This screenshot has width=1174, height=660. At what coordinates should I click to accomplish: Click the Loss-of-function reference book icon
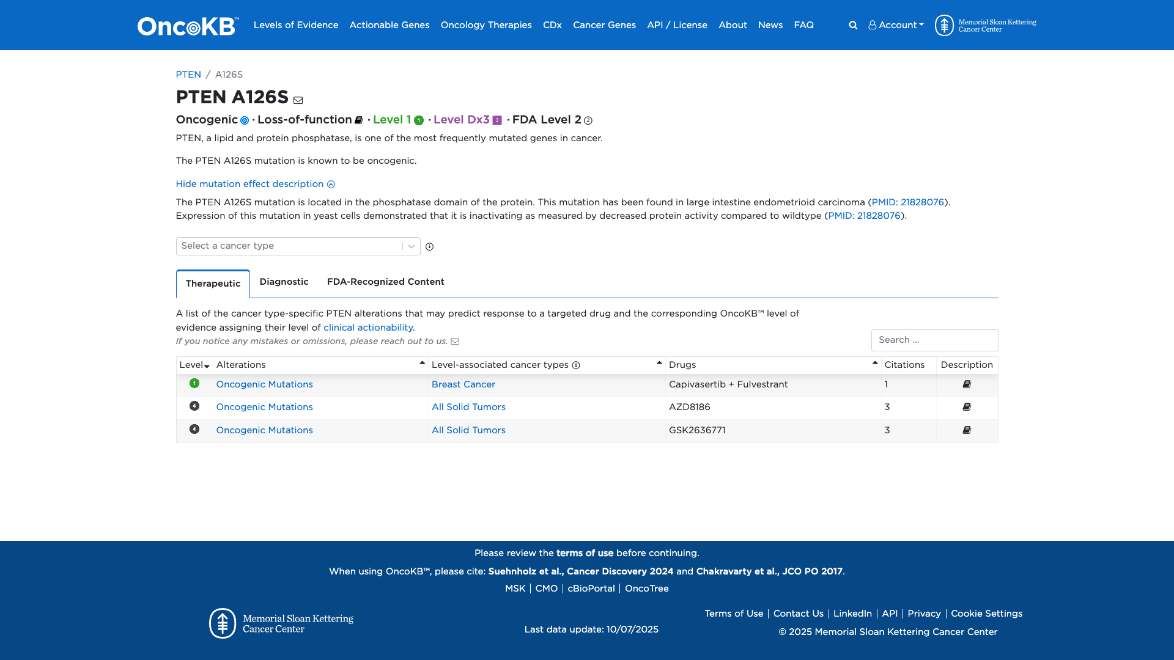358,120
